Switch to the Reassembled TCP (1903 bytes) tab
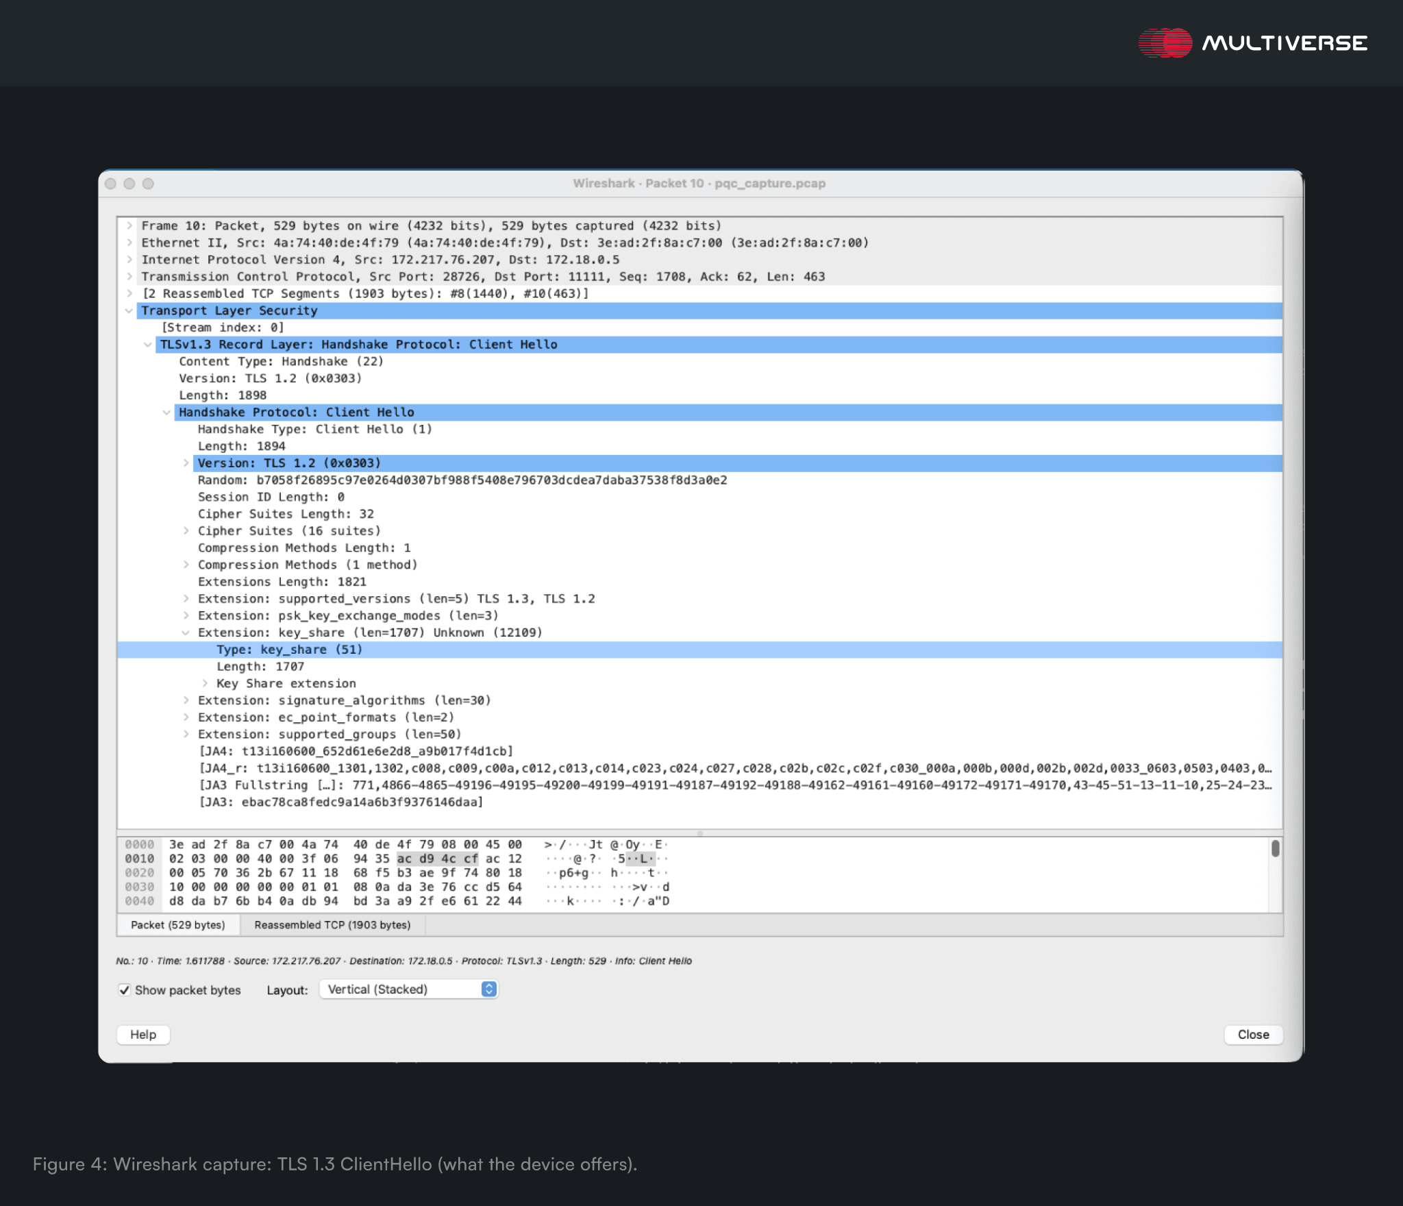 (x=332, y=925)
